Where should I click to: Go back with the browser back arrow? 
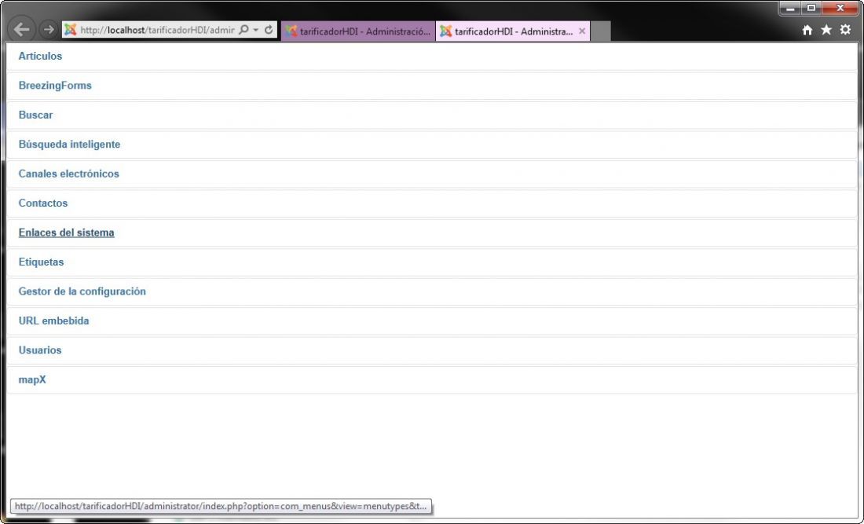(21, 29)
